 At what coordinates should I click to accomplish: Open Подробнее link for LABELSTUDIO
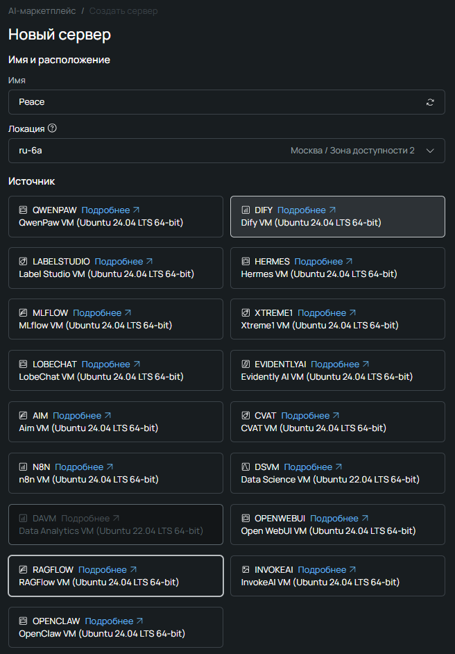click(x=123, y=262)
